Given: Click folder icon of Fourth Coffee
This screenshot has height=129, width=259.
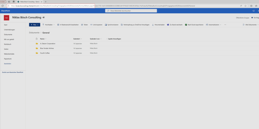Looking at the screenshot, I should (x=37, y=53).
